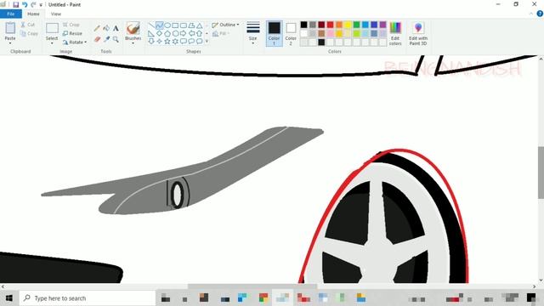
Task: Choose the Right triangle shape
Action: [151, 34]
